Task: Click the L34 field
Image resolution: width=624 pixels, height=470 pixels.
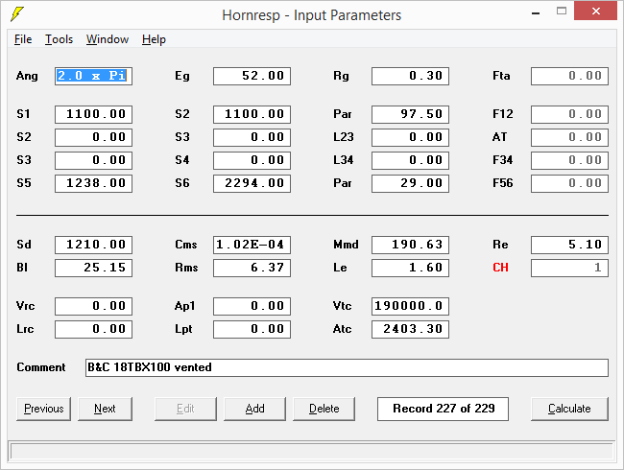Action: click(410, 160)
